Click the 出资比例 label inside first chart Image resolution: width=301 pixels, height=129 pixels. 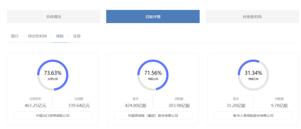click(53, 79)
